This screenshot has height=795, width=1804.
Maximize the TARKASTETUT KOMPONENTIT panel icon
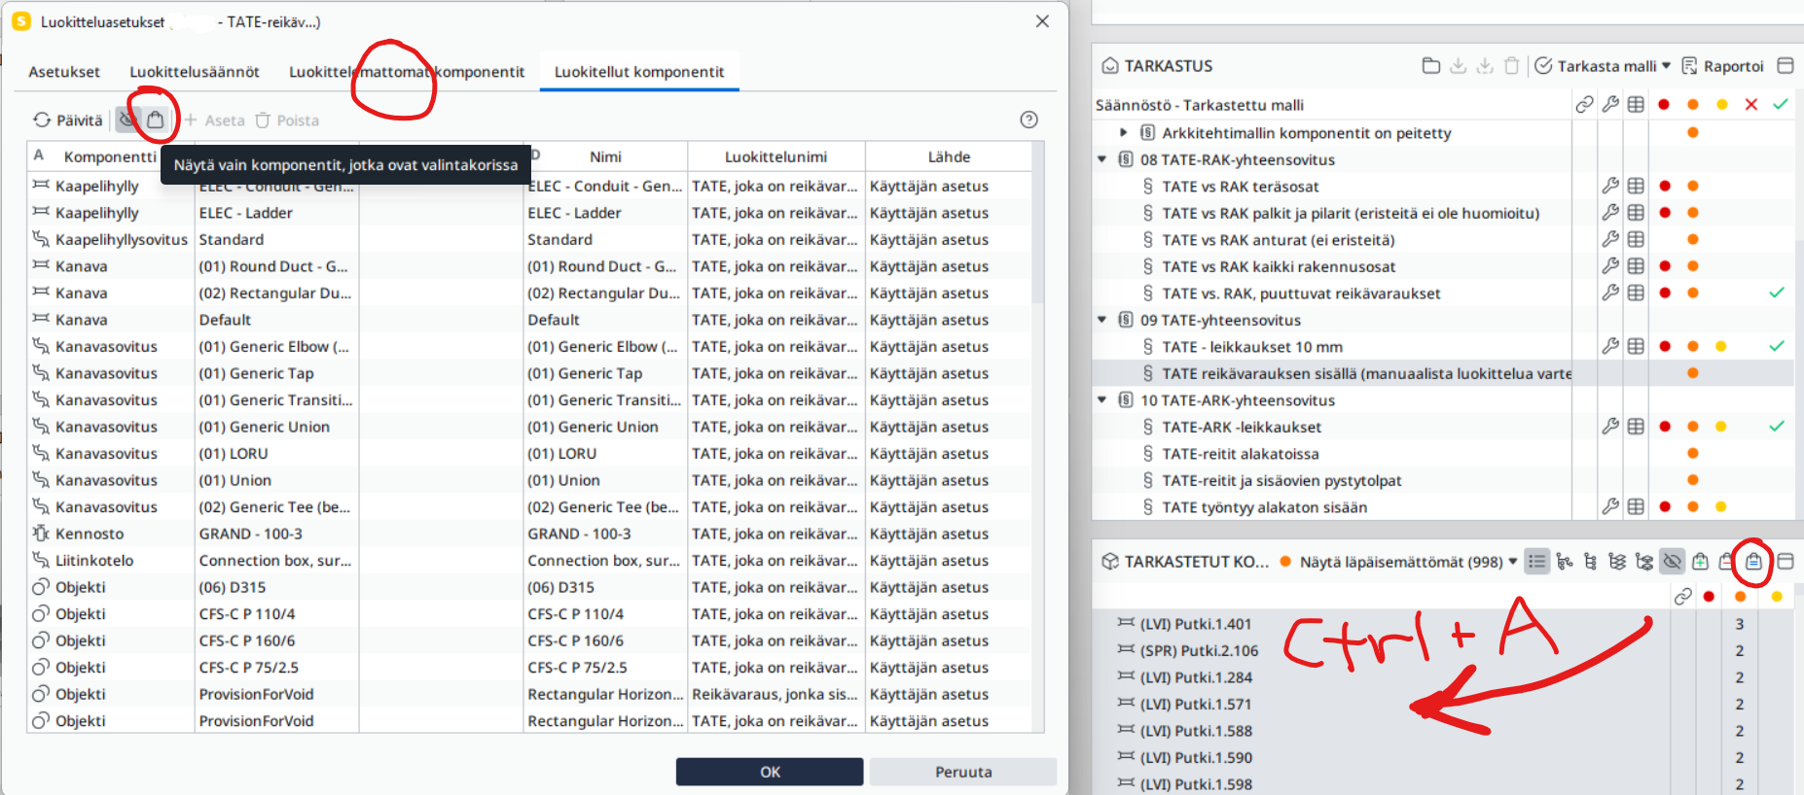1785,561
